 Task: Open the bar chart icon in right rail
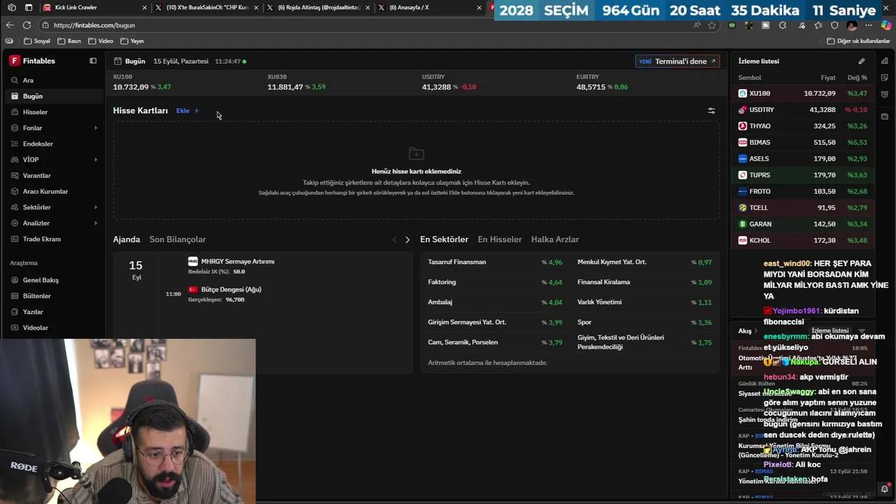tap(885, 61)
